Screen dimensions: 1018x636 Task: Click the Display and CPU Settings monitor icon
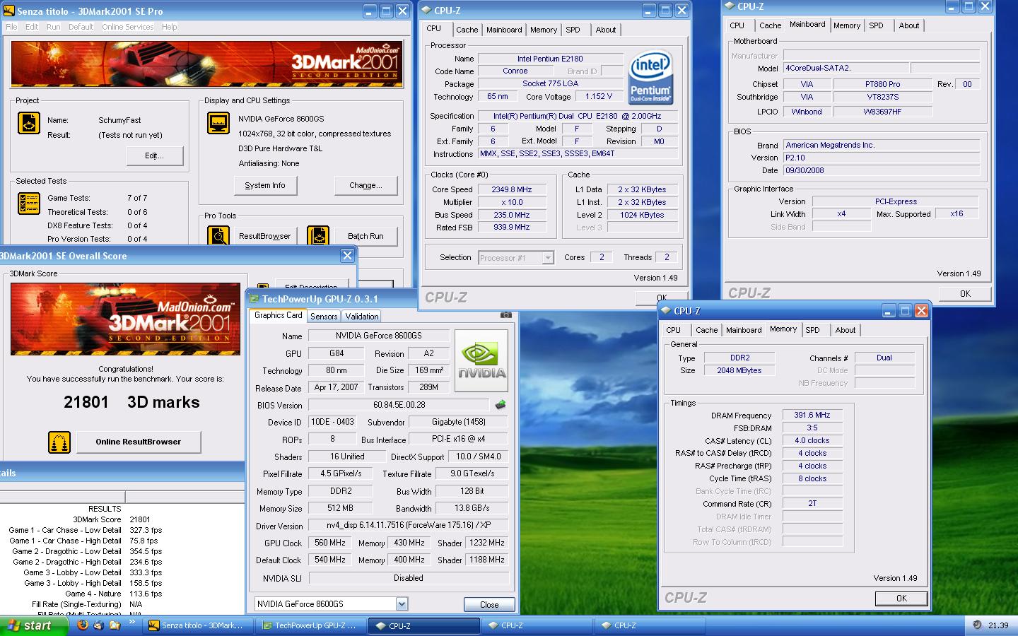tap(218, 123)
